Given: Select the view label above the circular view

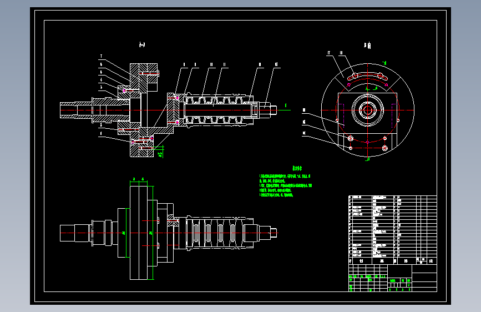Looking at the screenshot, I should [367, 46].
